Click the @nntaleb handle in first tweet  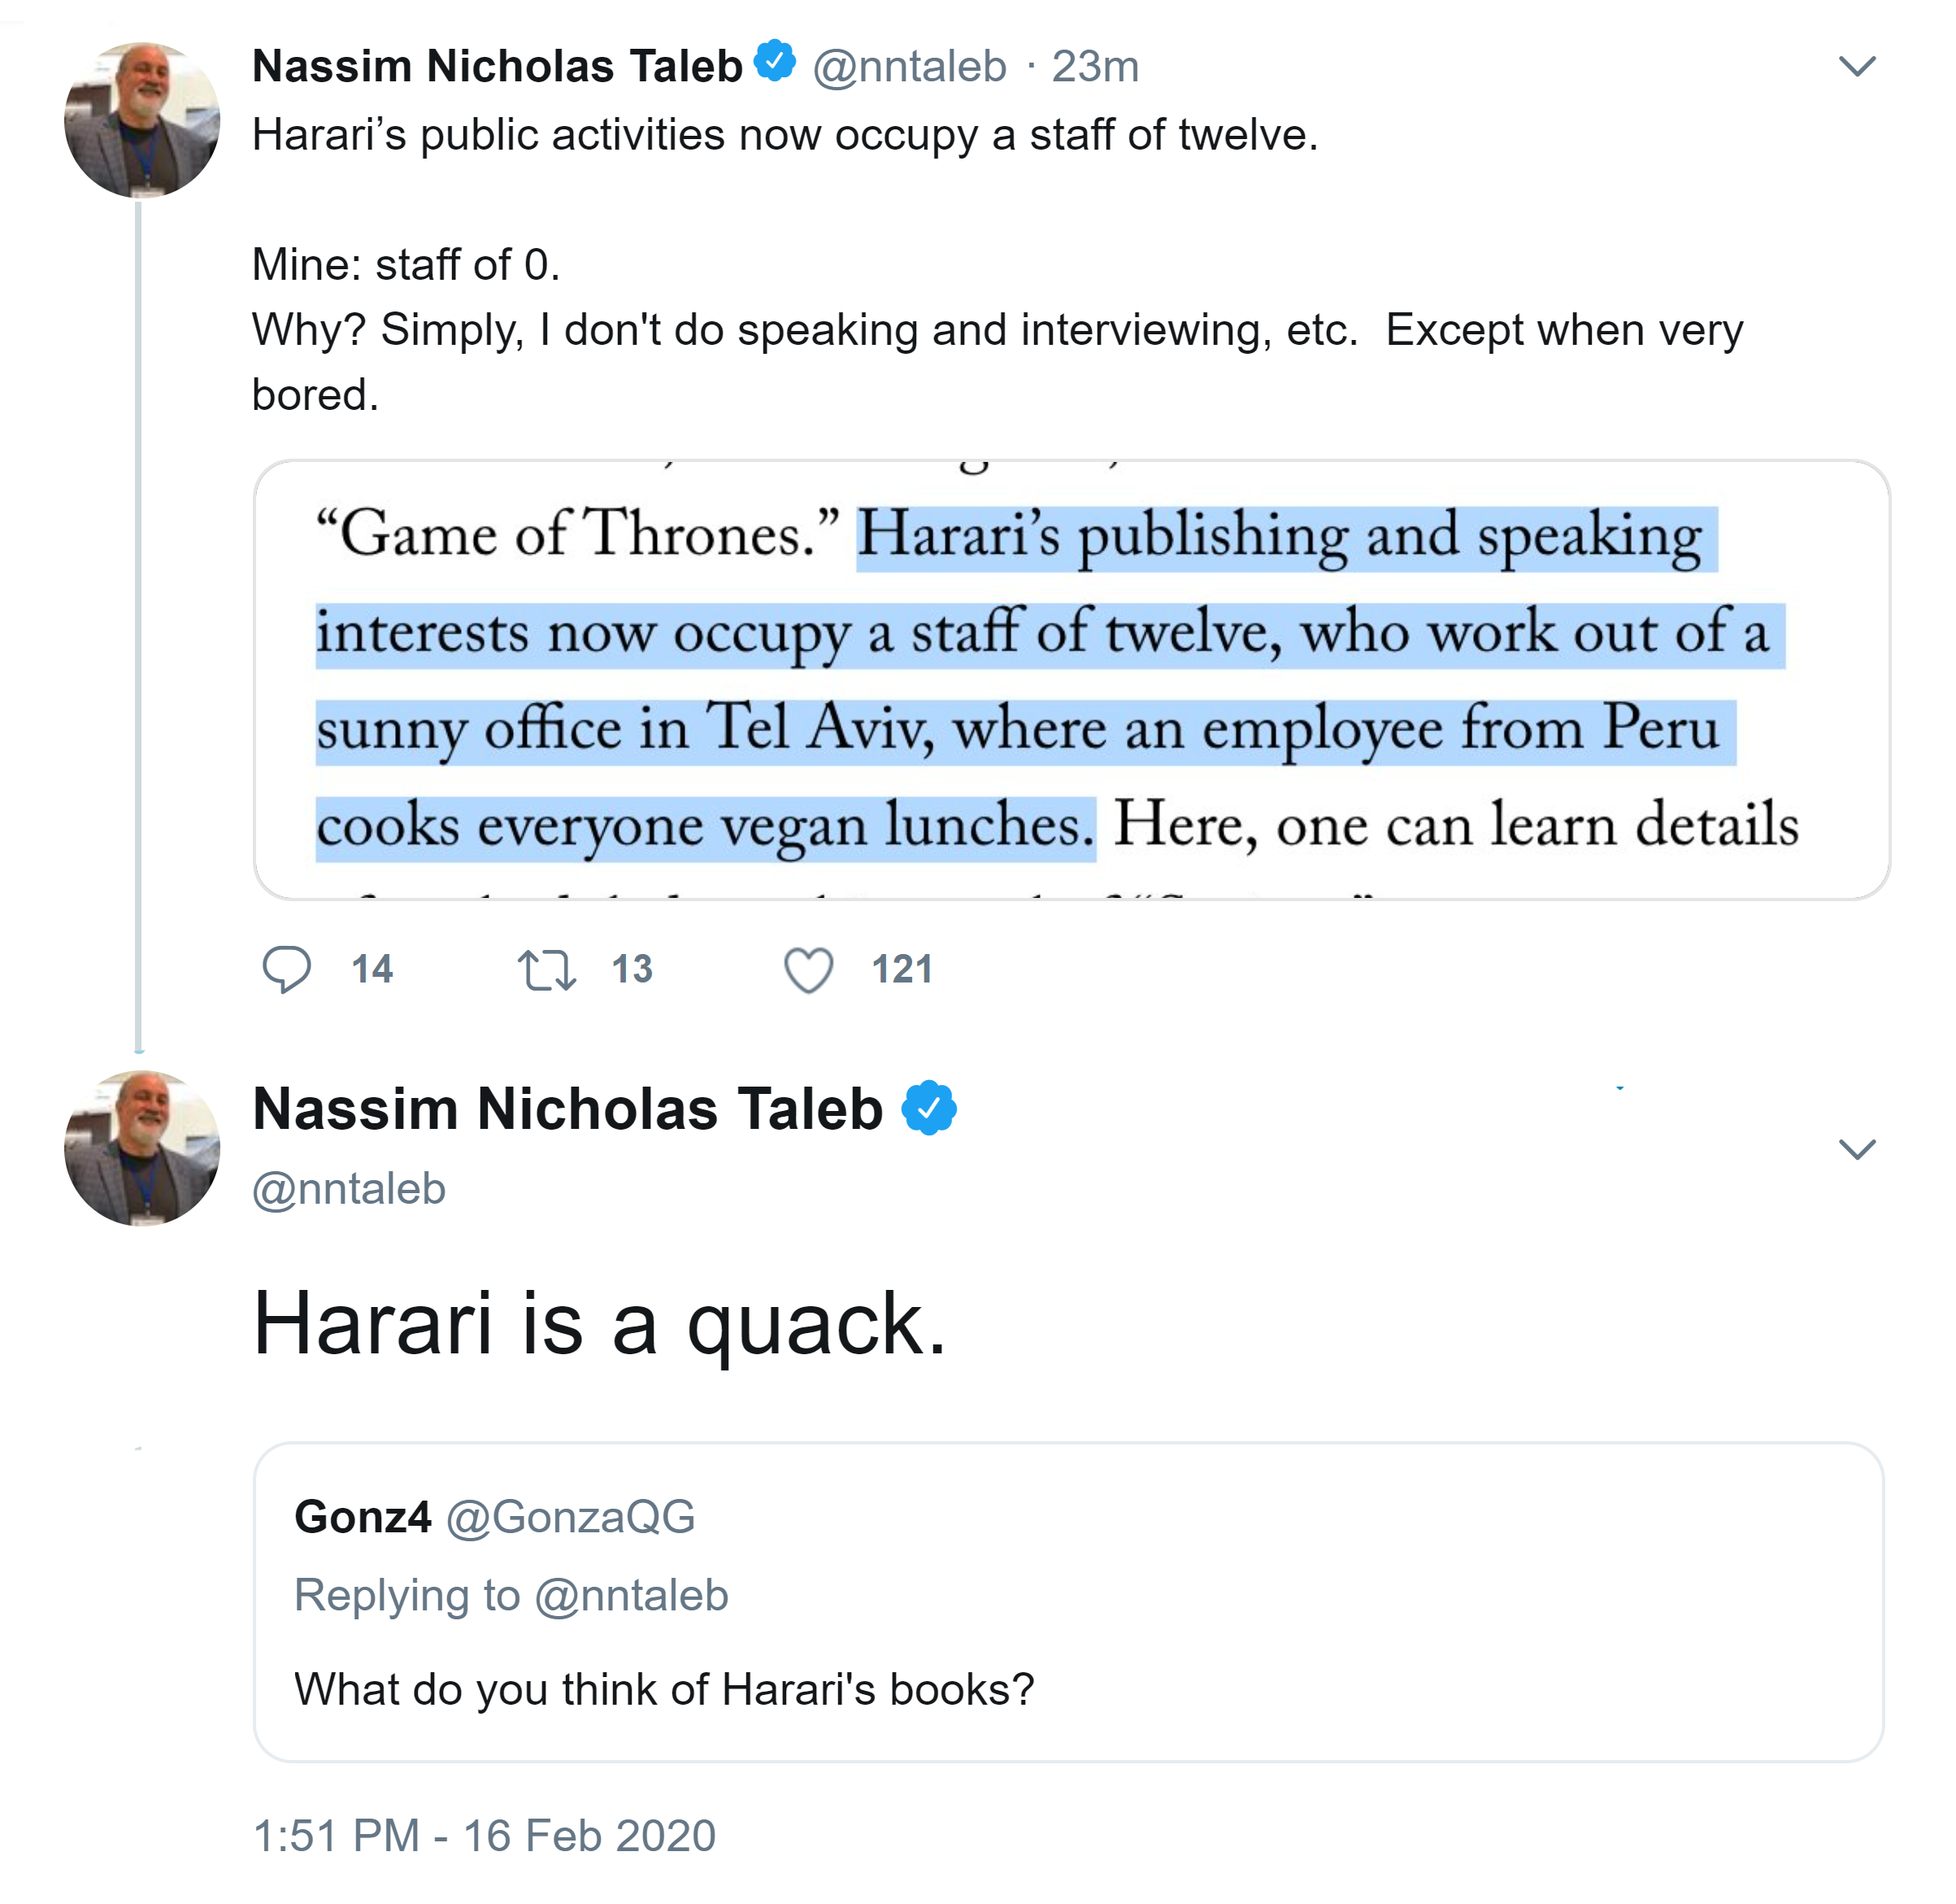[909, 67]
